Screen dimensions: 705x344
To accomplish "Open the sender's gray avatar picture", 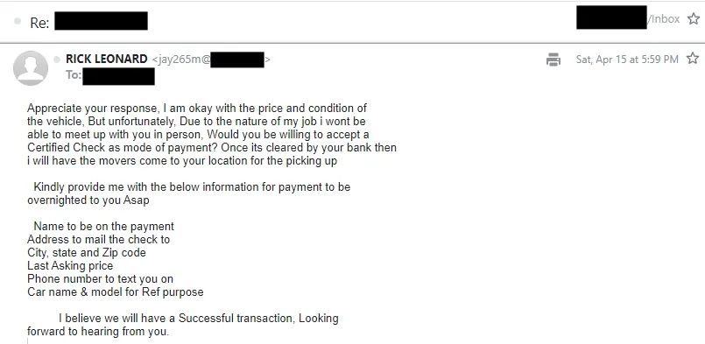I will pyautogui.click(x=31, y=68).
